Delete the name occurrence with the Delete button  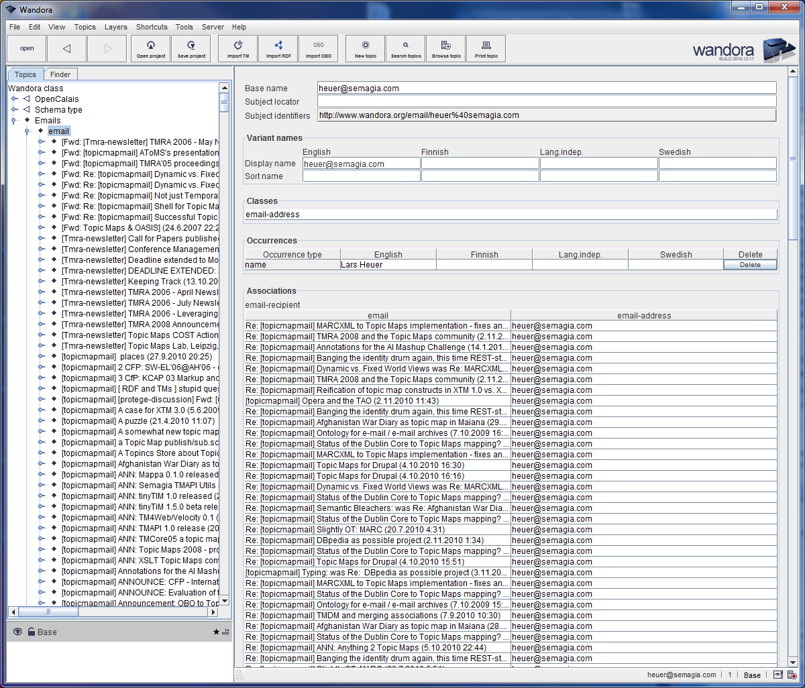[x=750, y=265]
